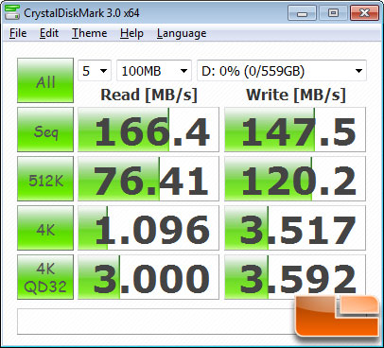This screenshot has width=384, height=348.
Task: Open the Theme menu
Action: pos(90,33)
